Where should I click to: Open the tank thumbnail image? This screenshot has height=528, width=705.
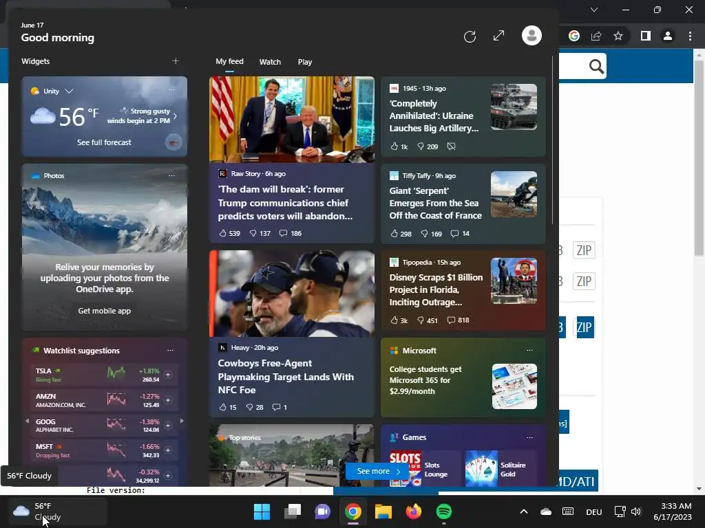514,107
